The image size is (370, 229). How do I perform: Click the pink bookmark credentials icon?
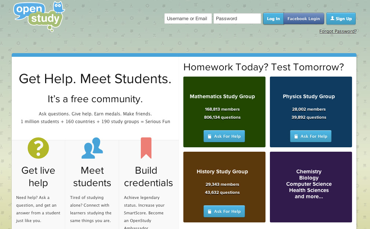[146, 148]
